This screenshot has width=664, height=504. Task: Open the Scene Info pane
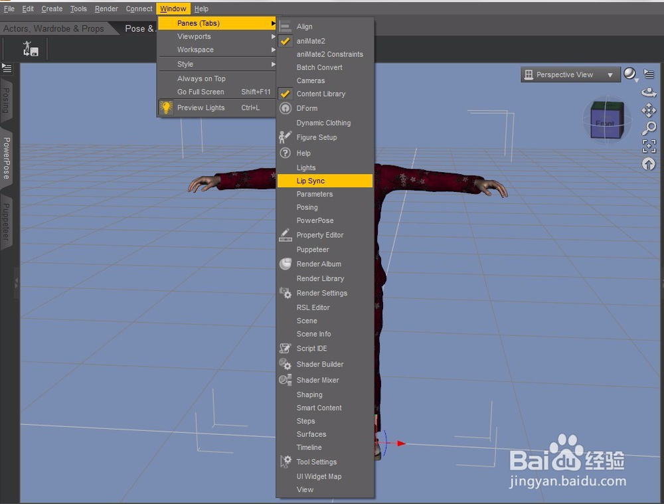[325, 334]
